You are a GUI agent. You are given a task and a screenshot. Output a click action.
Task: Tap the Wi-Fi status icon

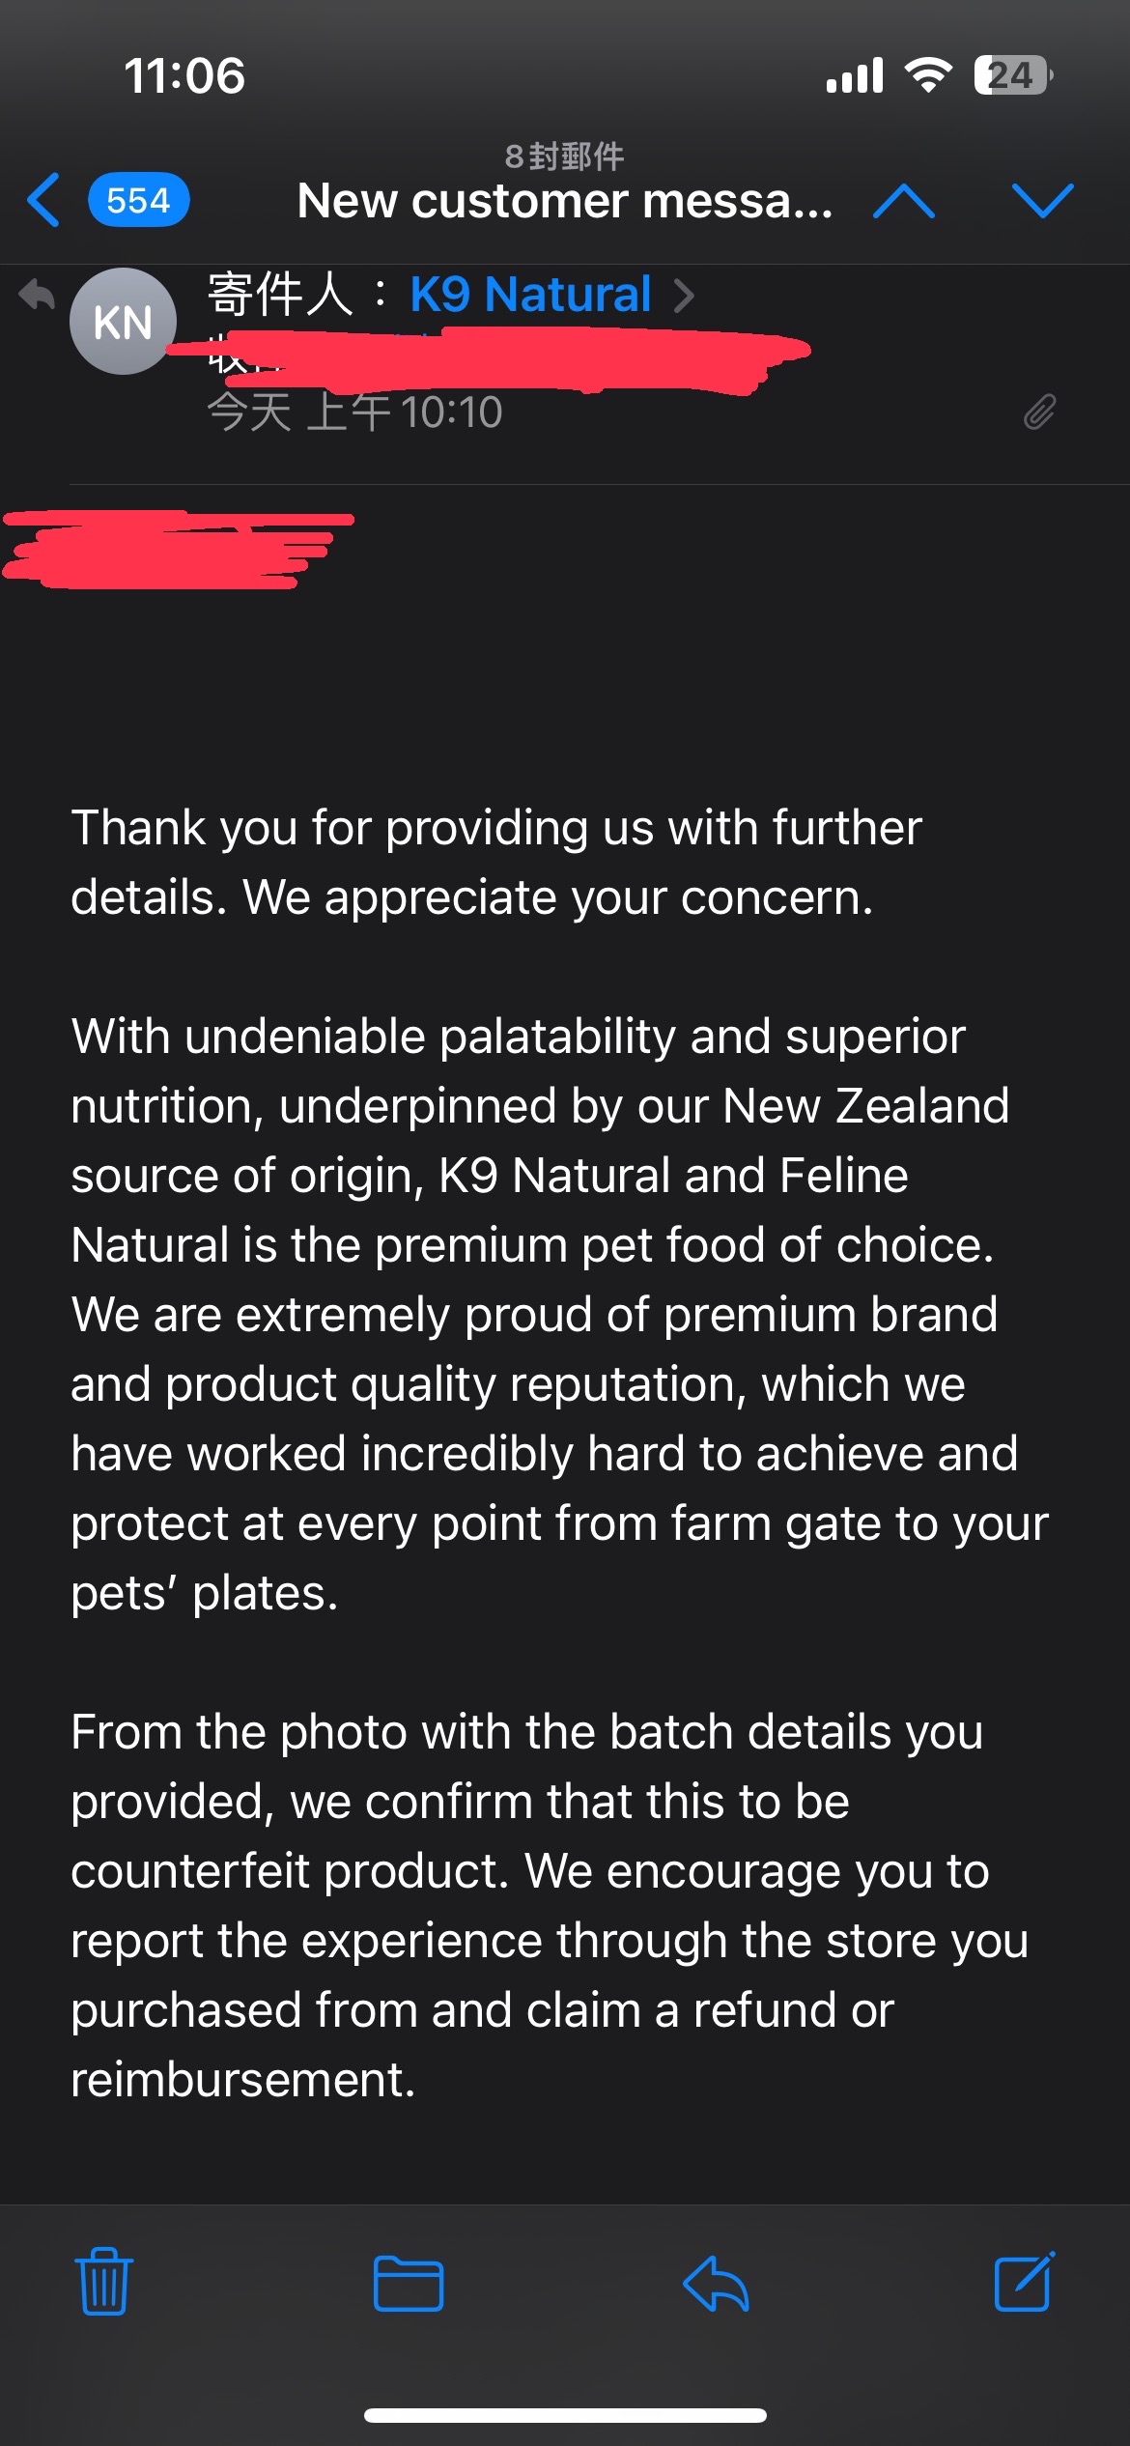click(x=927, y=75)
